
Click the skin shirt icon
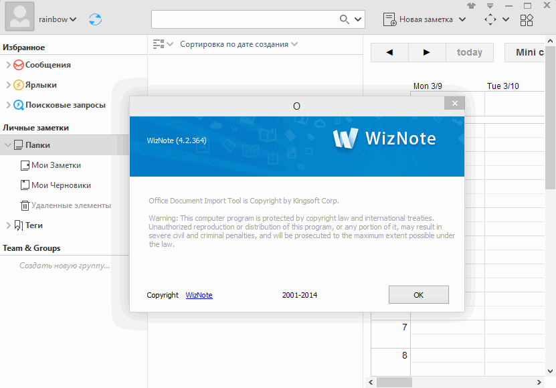[471, 5]
